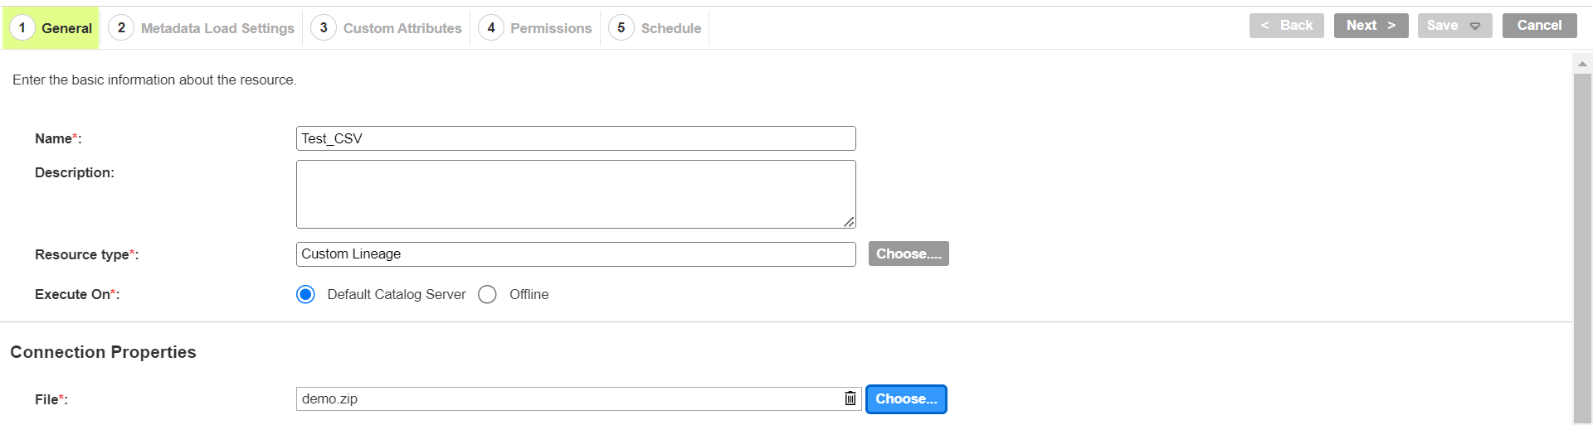The image size is (1593, 425).
Task: Click the Cancel button
Action: 1539,26
